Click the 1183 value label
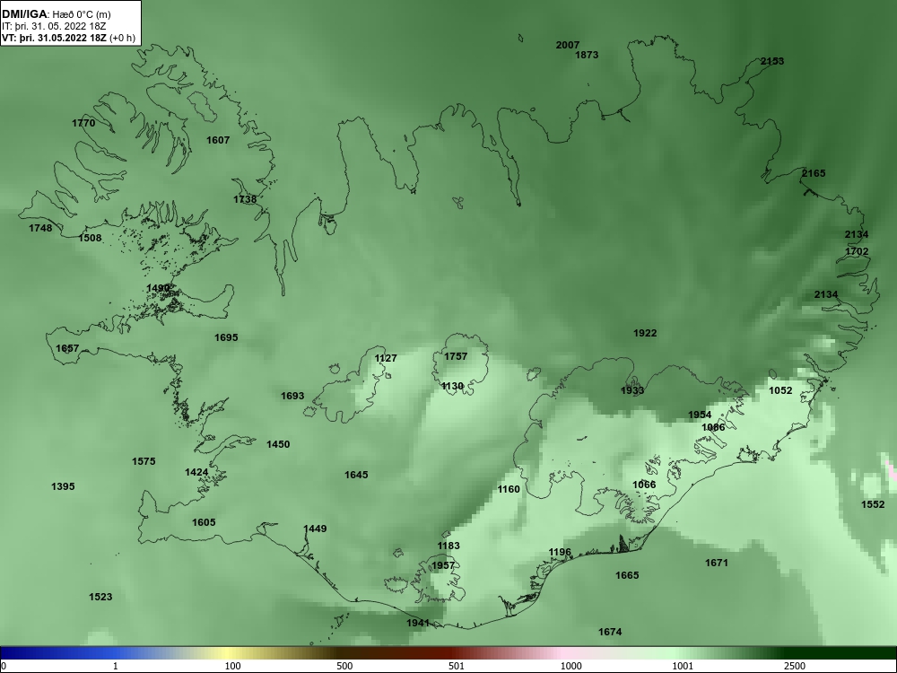This screenshot has width=897, height=673. tap(448, 546)
